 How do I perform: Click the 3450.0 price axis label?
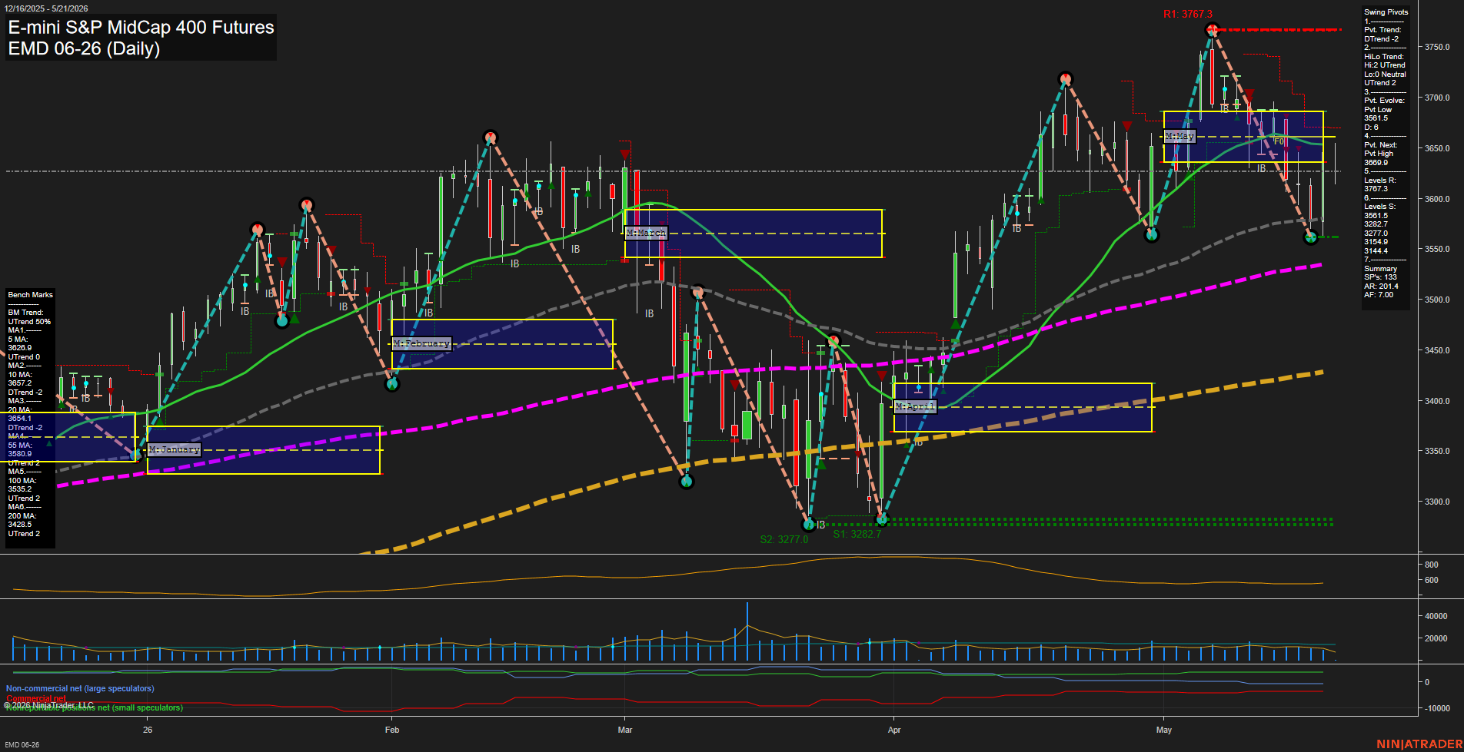tap(1437, 350)
